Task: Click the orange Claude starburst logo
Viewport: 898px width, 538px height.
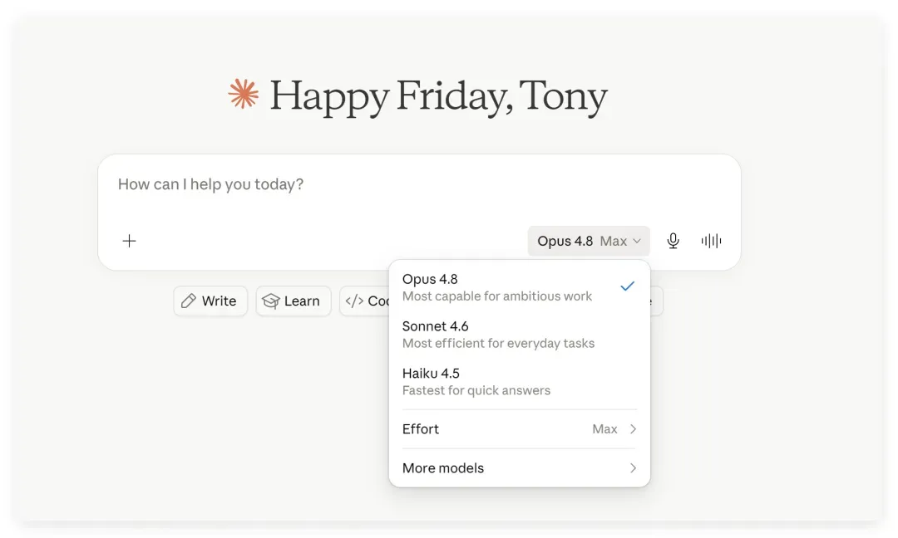Action: point(244,94)
